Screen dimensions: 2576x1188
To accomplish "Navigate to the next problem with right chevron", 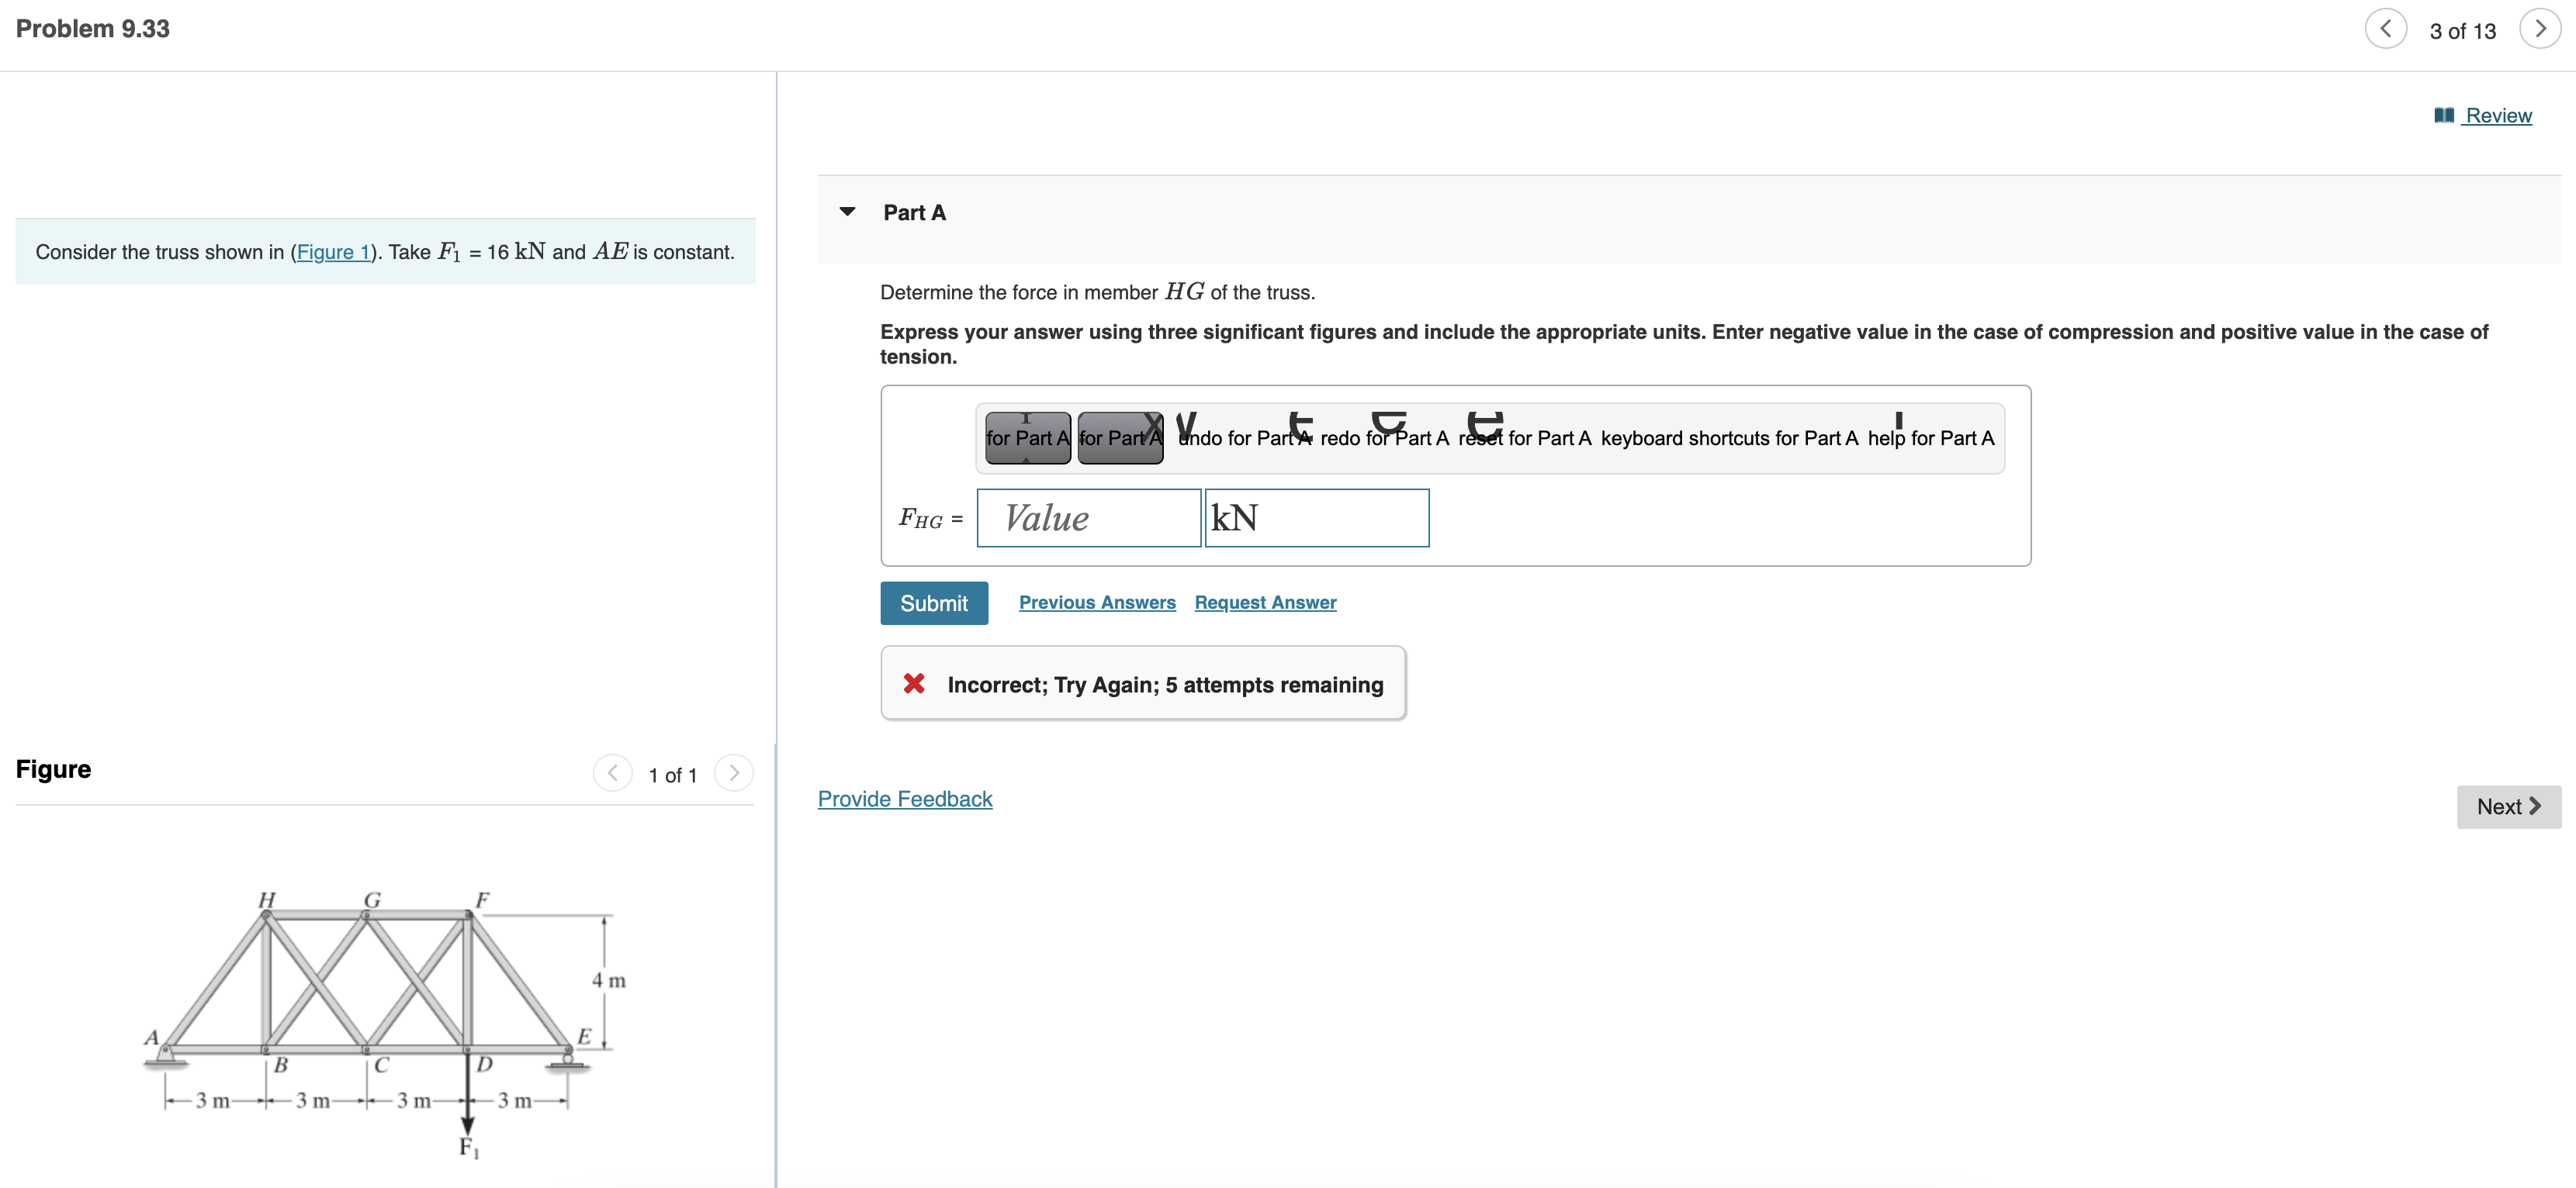I will [x=2540, y=29].
